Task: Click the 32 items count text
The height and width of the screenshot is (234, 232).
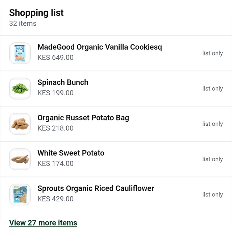Action: (x=23, y=24)
